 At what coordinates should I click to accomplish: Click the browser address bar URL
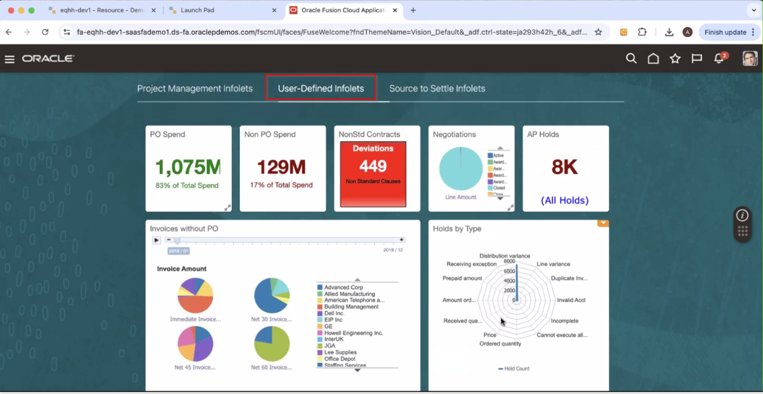point(332,32)
